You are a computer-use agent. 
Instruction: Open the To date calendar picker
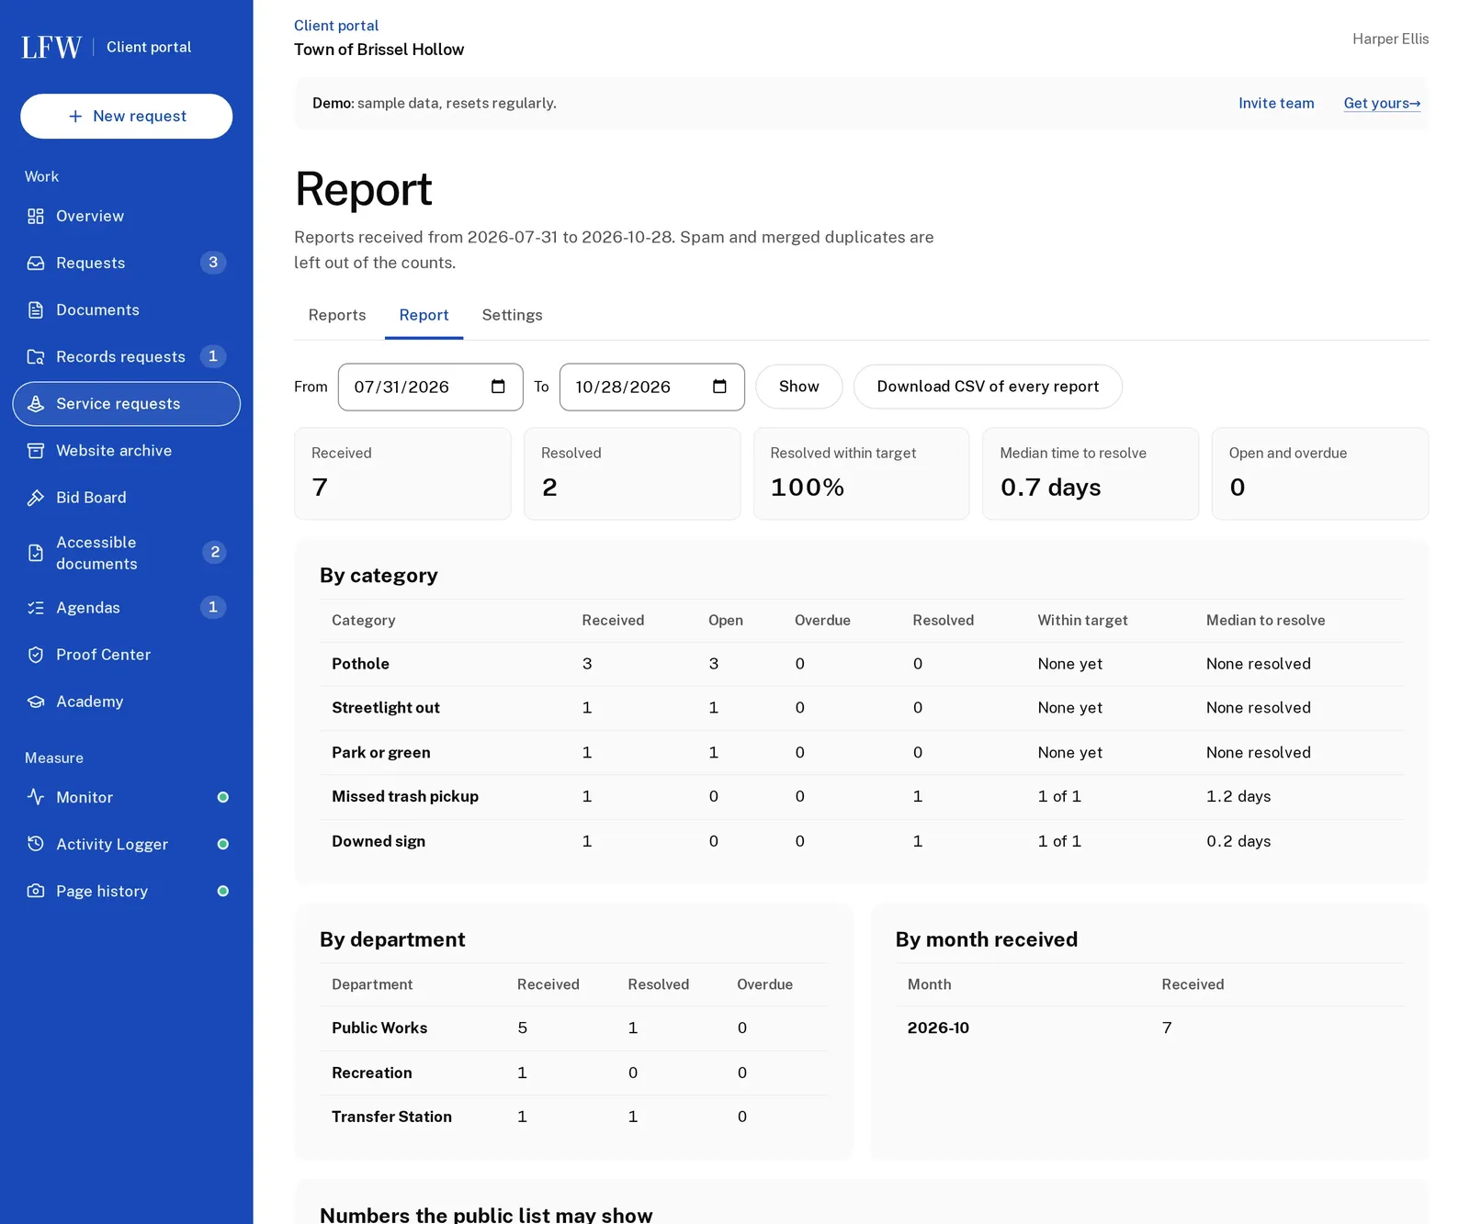[x=719, y=387]
